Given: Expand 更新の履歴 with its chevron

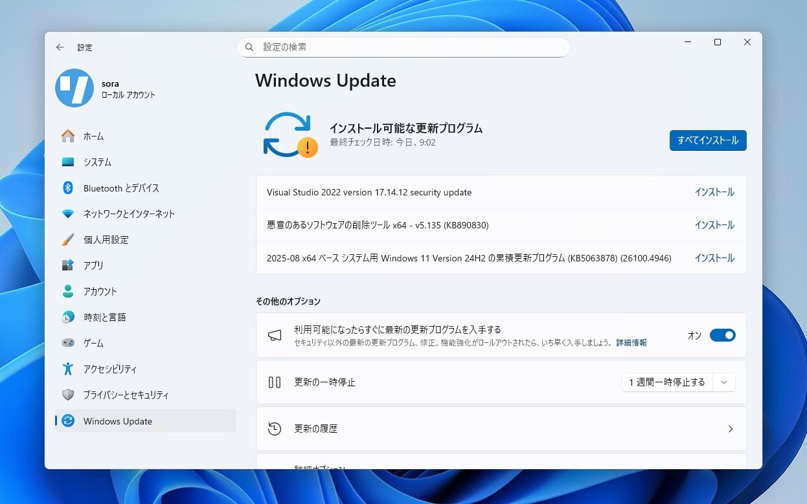Looking at the screenshot, I should (731, 428).
